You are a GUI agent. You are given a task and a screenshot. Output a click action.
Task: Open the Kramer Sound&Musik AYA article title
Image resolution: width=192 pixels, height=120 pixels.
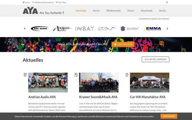click(98, 97)
